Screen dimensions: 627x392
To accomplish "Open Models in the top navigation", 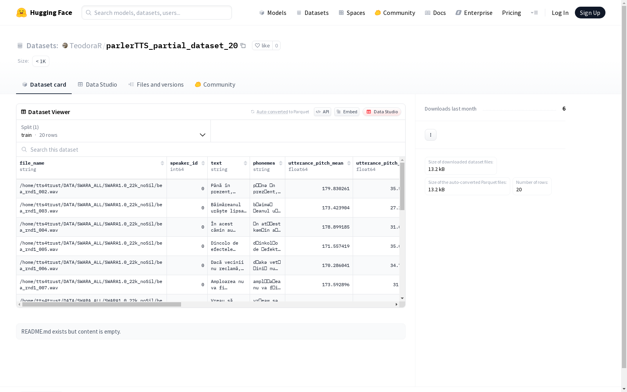I will pos(273,13).
